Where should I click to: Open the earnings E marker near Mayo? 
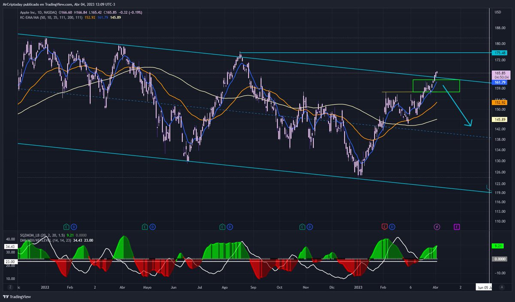pyautogui.click(x=145, y=226)
